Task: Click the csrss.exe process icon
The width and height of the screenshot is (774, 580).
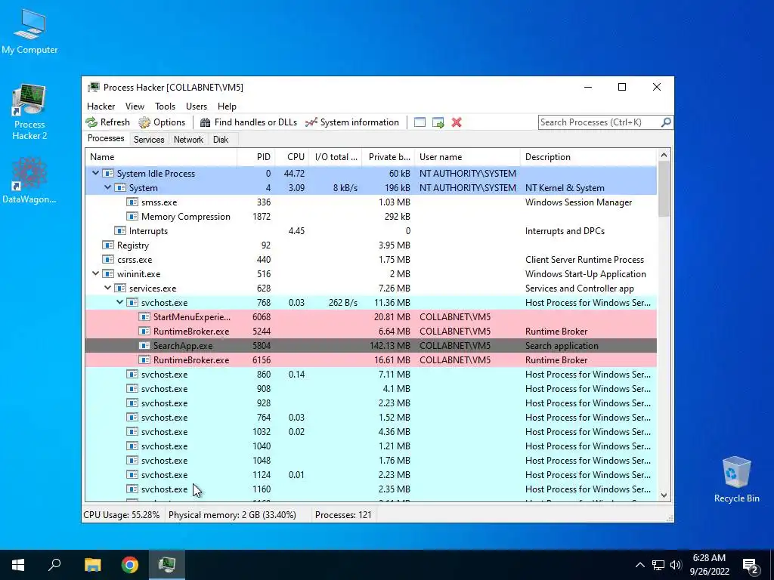Action: tap(108, 260)
